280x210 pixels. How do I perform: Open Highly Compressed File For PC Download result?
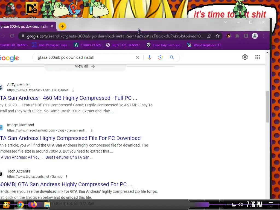[70, 138]
